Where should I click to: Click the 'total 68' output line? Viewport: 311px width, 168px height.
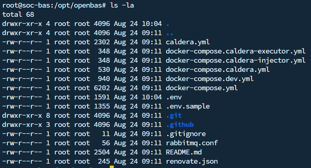pos(18,14)
